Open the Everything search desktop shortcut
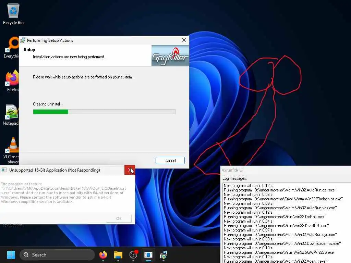This screenshot has height=263, width=351. point(11,47)
